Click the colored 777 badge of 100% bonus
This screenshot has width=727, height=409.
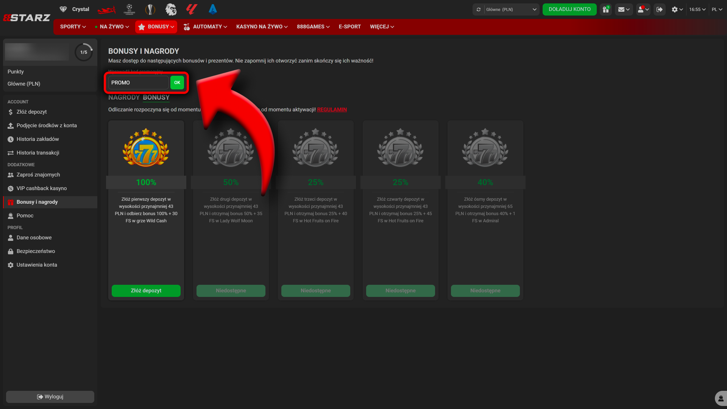[146, 148]
